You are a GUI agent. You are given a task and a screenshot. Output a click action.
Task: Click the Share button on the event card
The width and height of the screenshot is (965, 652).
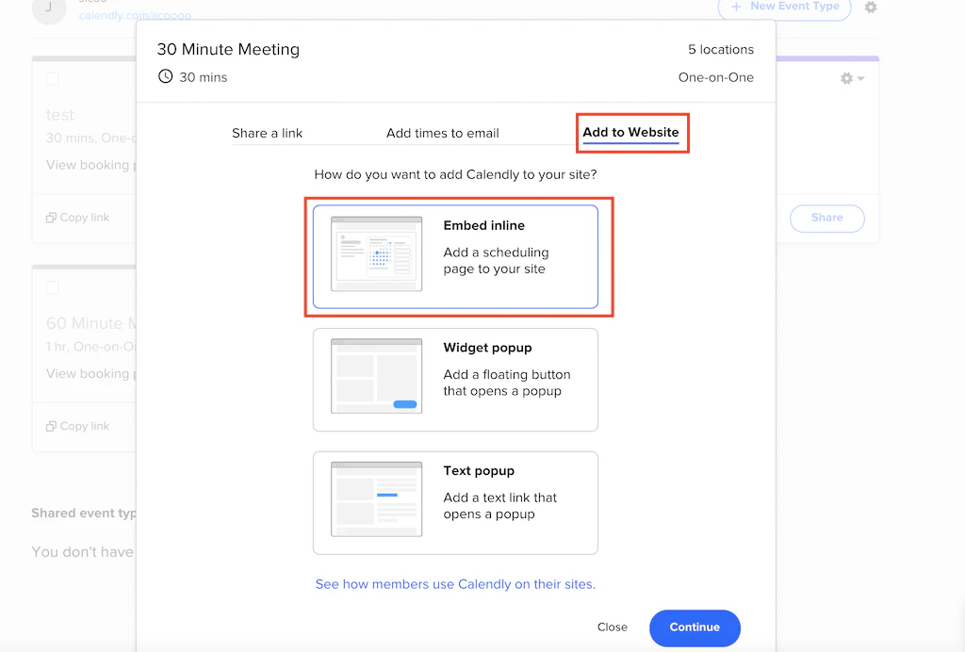(826, 218)
